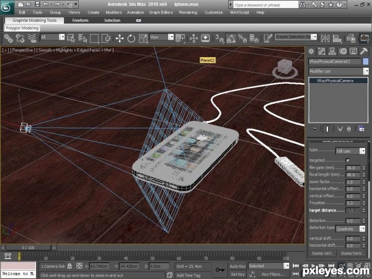Viewport: 372px width, 279px height.
Task: Click the f-number value field
Action: coord(353,203)
